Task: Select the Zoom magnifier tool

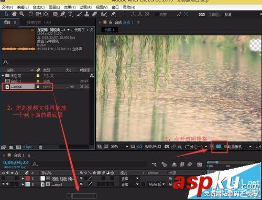Action: click(x=22, y=14)
